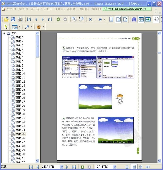Click the blue arrow drawing tool
This screenshot has width=163, height=170.
(x=27, y=27)
